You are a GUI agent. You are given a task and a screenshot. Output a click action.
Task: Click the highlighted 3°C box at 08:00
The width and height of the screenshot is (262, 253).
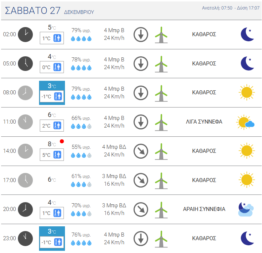click(x=52, y=93)
